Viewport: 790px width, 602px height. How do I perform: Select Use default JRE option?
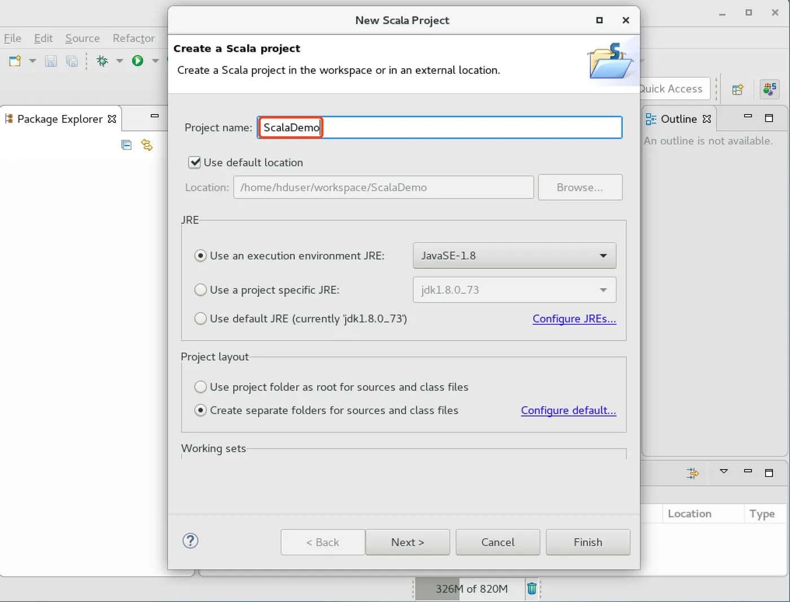pyautogui.click(x=200, y=318)
